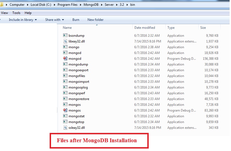231x151 pixels.
Task: Select the mongoperf file name
Action: (77, 93)
